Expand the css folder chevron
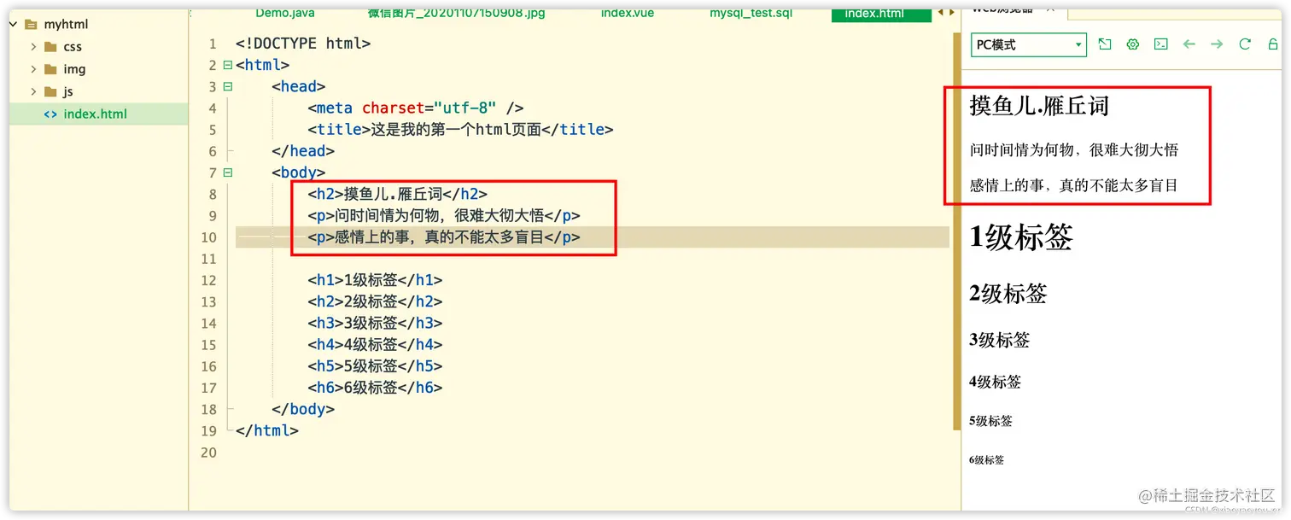The height and width of the screenshot is (520, 1291). [x=33, y=47]
